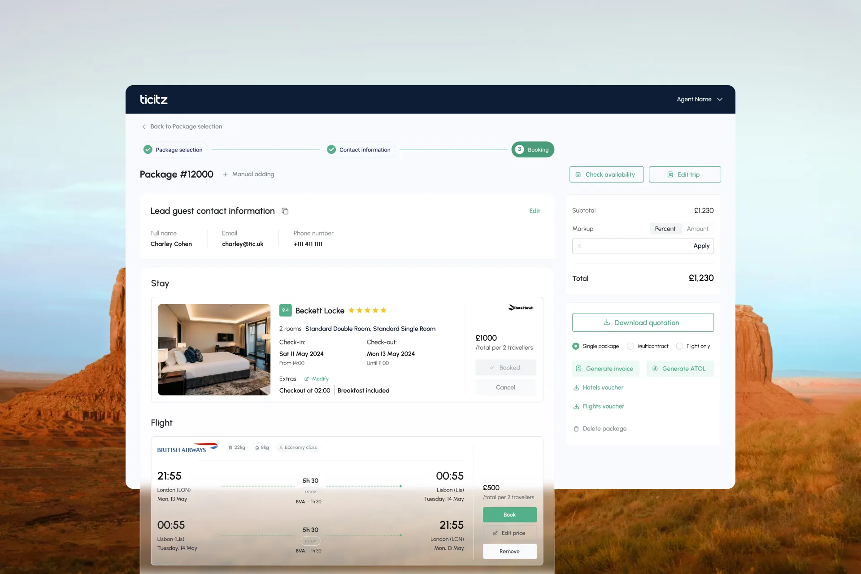Screen dimensions: 861x574
Task: Click the £500 flight price
Action: [x=491, y=488]
